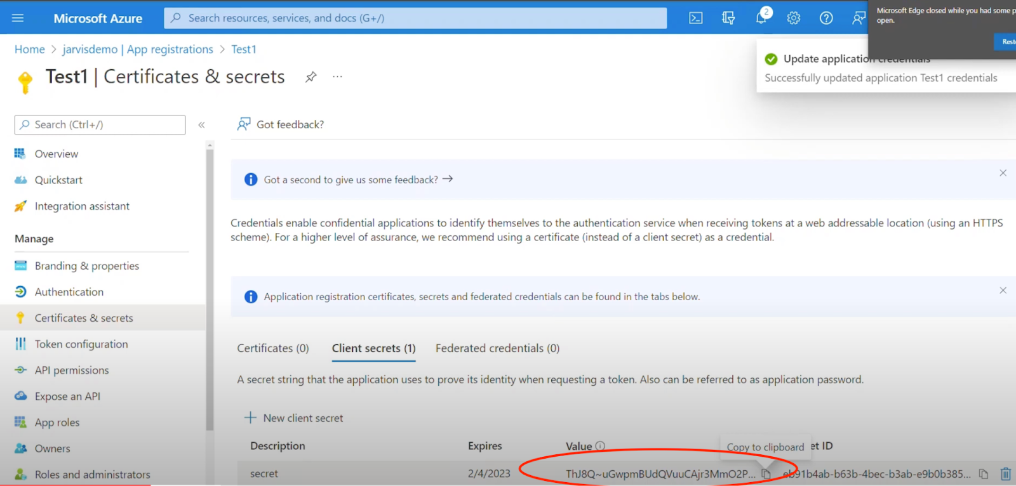Click the top bar feedback icon

pyautogui.click(x=859, y=18)
